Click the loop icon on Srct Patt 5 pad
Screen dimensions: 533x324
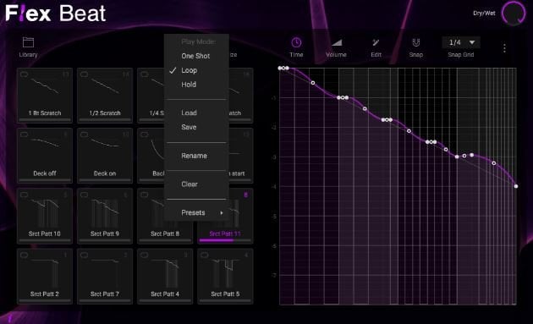click(x=204, y=255)
